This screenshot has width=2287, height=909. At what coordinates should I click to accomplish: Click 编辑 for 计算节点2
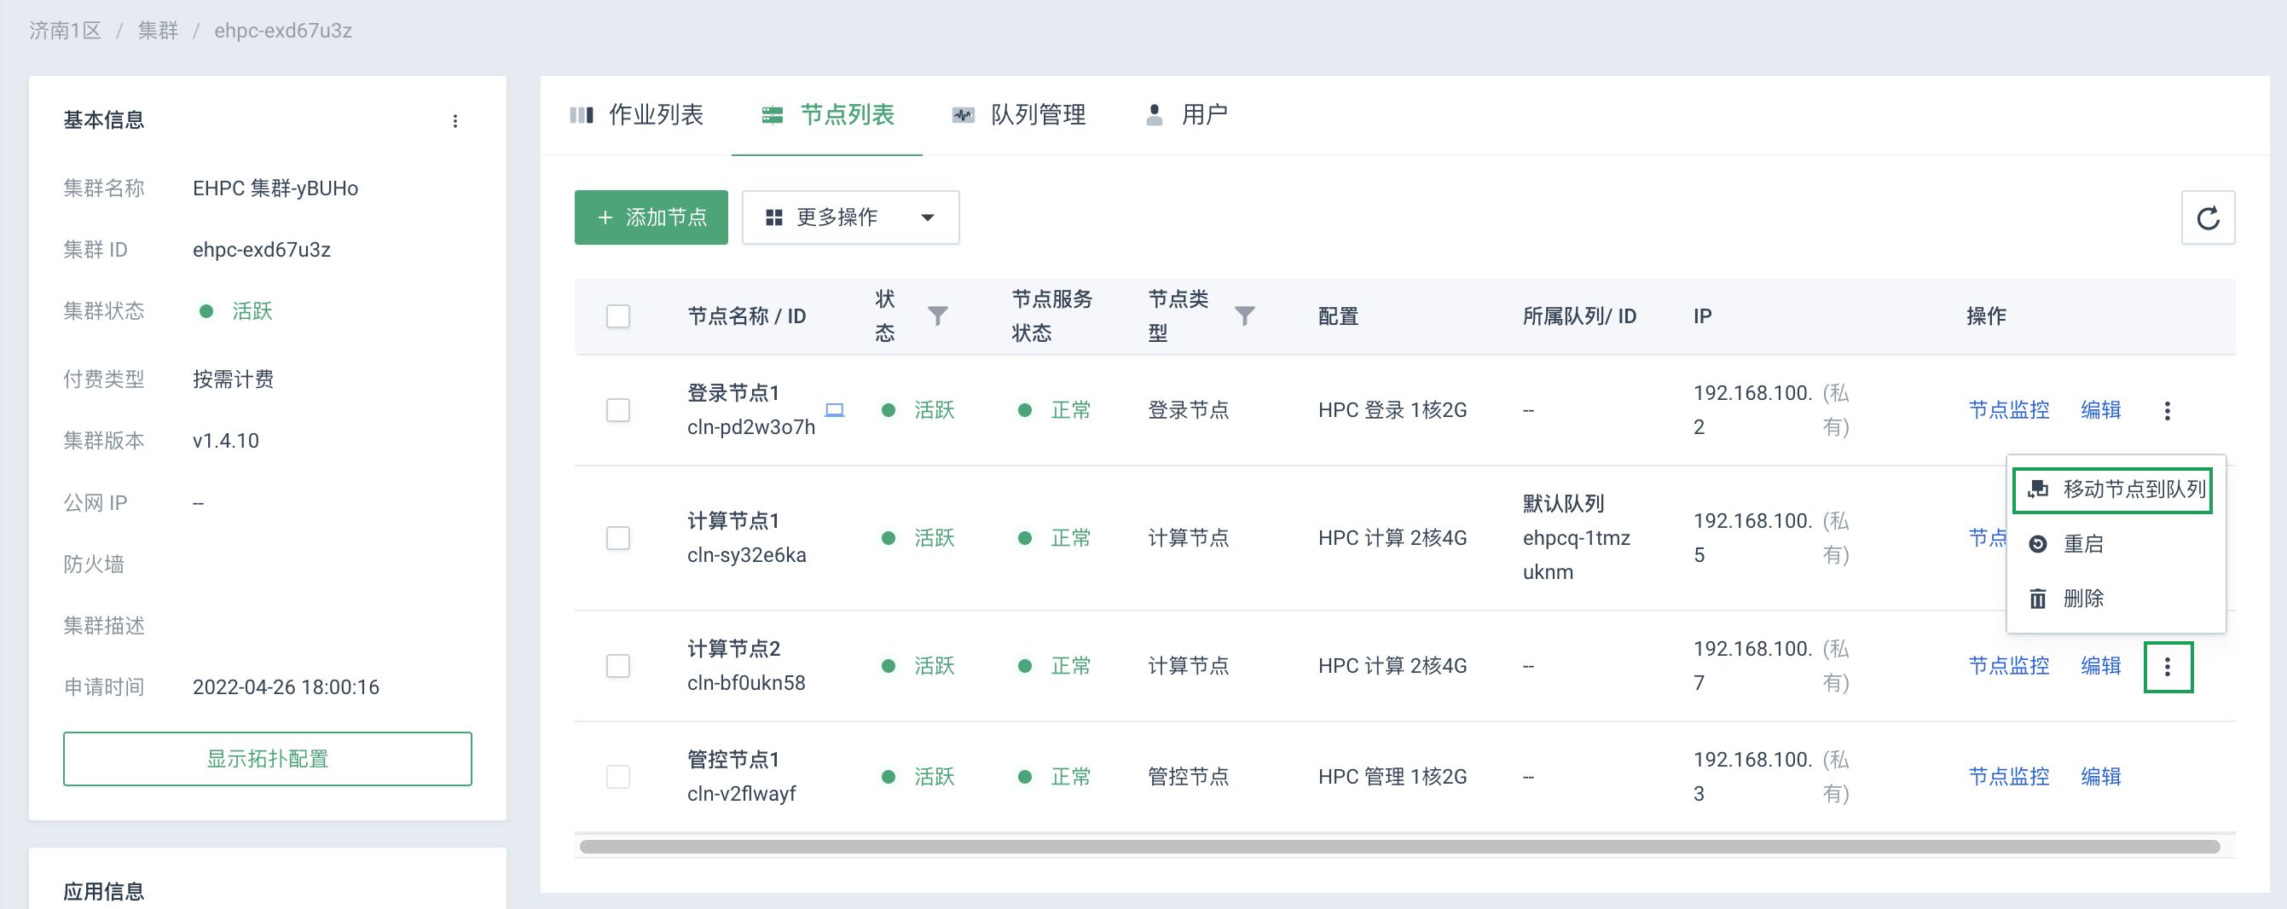click(2100, 666)
